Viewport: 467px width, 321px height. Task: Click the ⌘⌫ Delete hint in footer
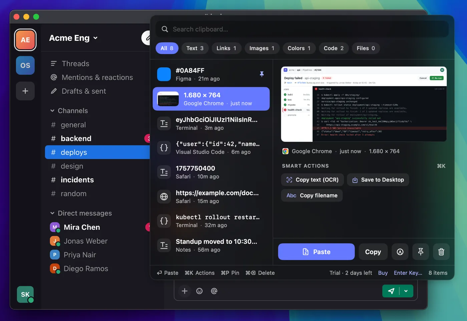(x=260, y=273)
